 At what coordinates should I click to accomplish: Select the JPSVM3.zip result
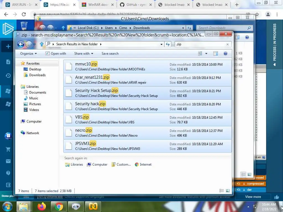[148, 146]
